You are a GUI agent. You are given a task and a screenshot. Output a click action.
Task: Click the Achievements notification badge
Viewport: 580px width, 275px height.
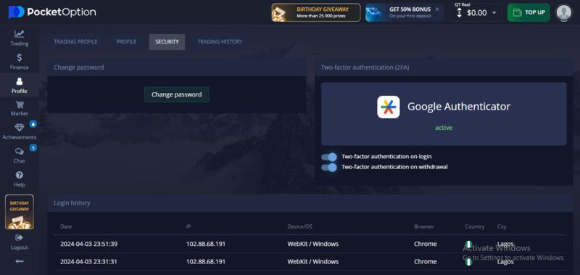click(x=33, y=124)
